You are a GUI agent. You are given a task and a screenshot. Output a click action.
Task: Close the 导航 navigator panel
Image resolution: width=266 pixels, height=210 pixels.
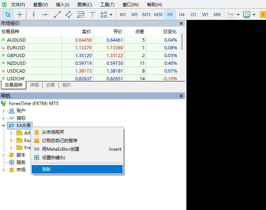point(181,96)
